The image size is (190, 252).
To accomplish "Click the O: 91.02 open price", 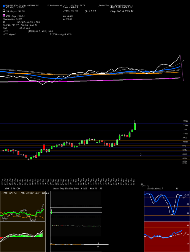I will [90, 11].
